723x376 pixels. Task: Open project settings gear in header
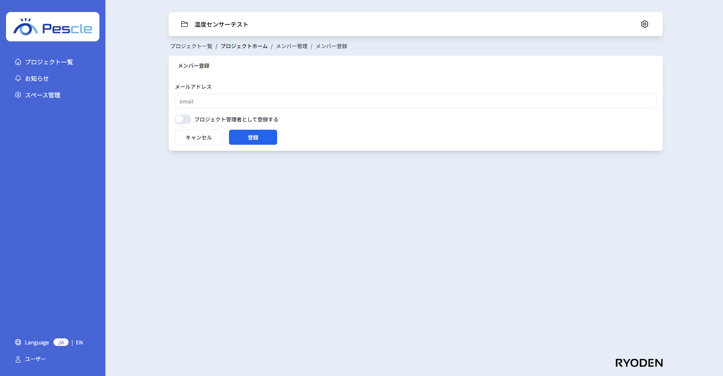point(644,24)
